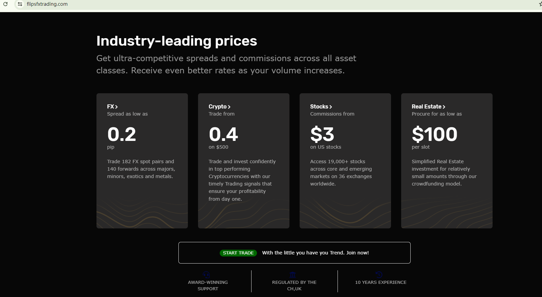This screenshot has width=542, height=297.
Task: Open the Stocks heading link
Action: [x=319, y=106]
